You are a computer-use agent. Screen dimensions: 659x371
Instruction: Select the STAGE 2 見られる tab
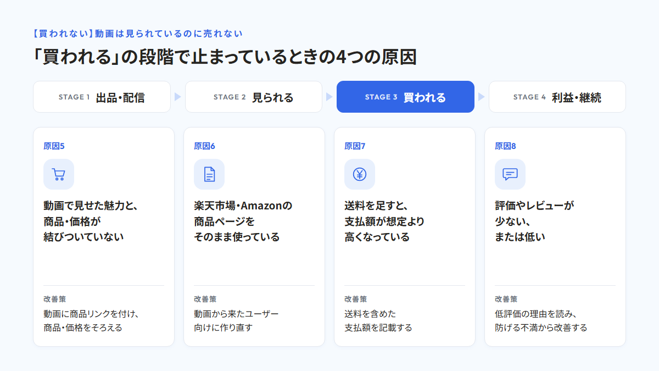click(254, 97)
